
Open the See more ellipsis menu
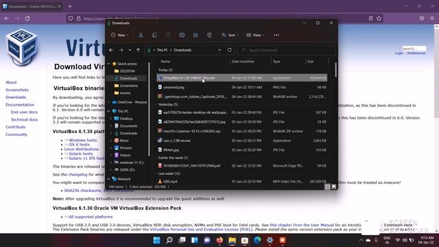click(276, 35)
